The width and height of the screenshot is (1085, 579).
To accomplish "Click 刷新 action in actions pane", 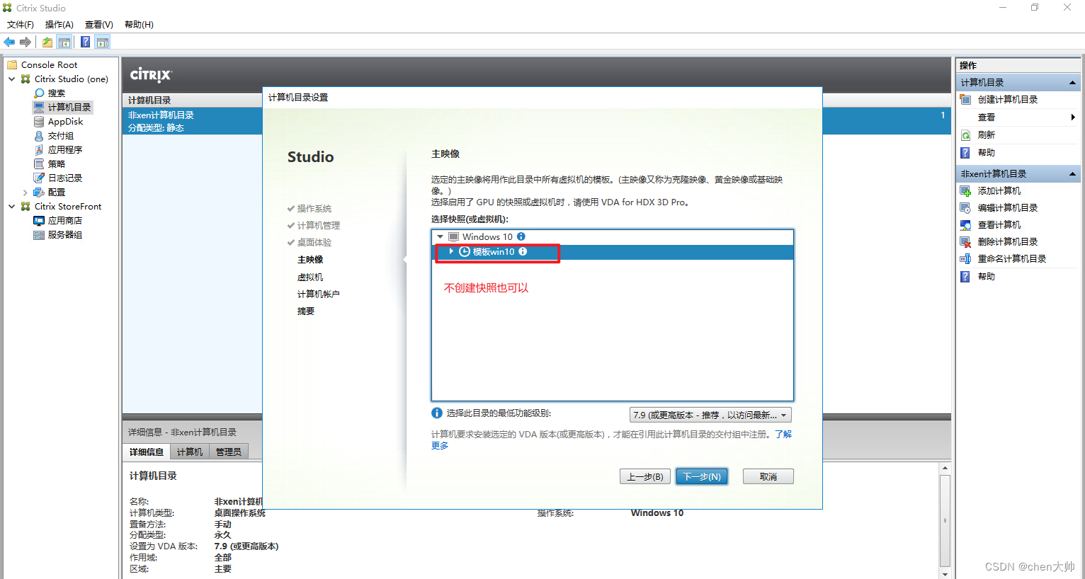I will [987, 135].
